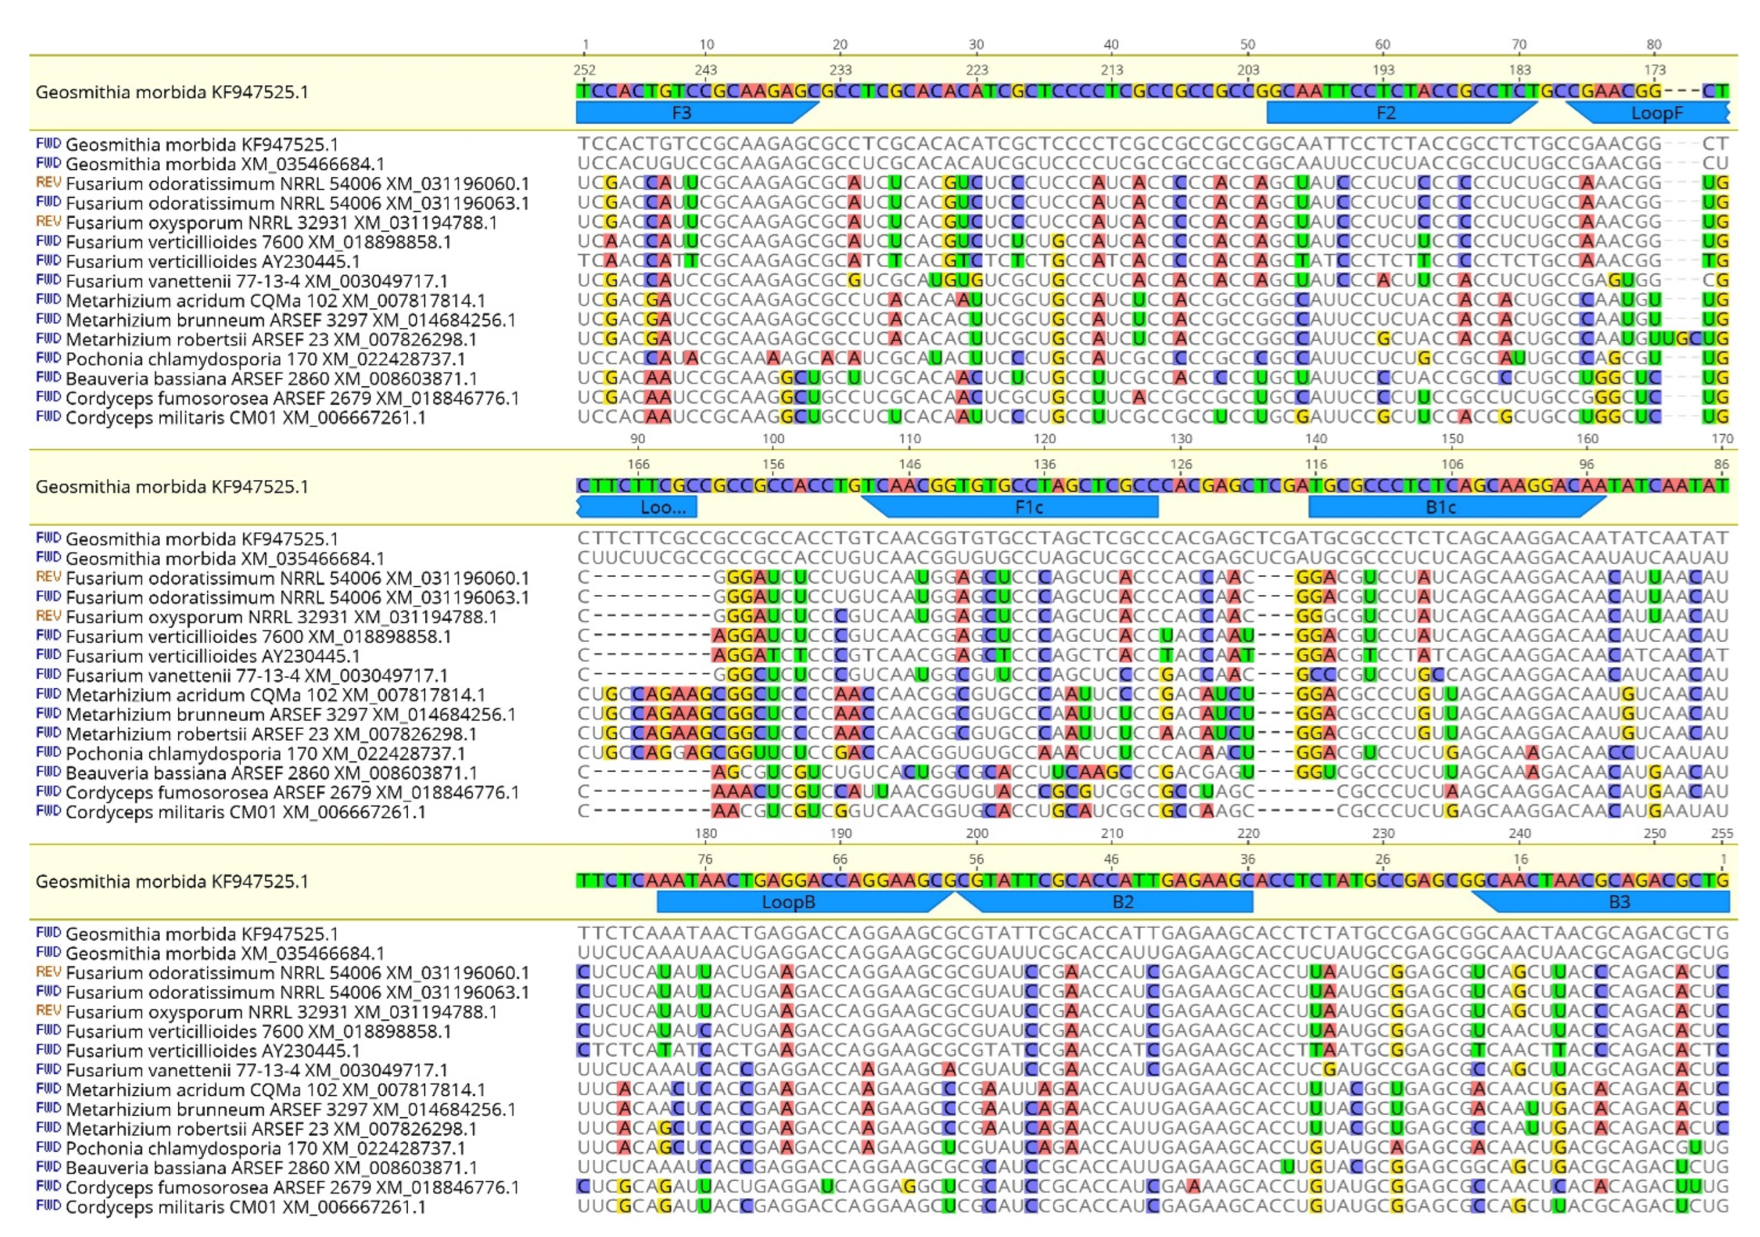Click ruler position 120 above middle block
1760x1237 pixels.
[1044, 439]
